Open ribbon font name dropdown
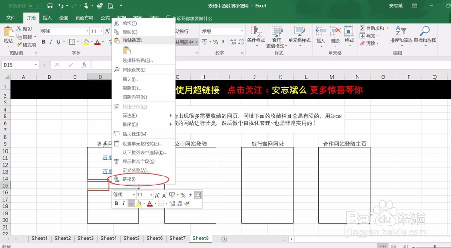This screenshot has width=451, height=248. [x=87, y=31]
